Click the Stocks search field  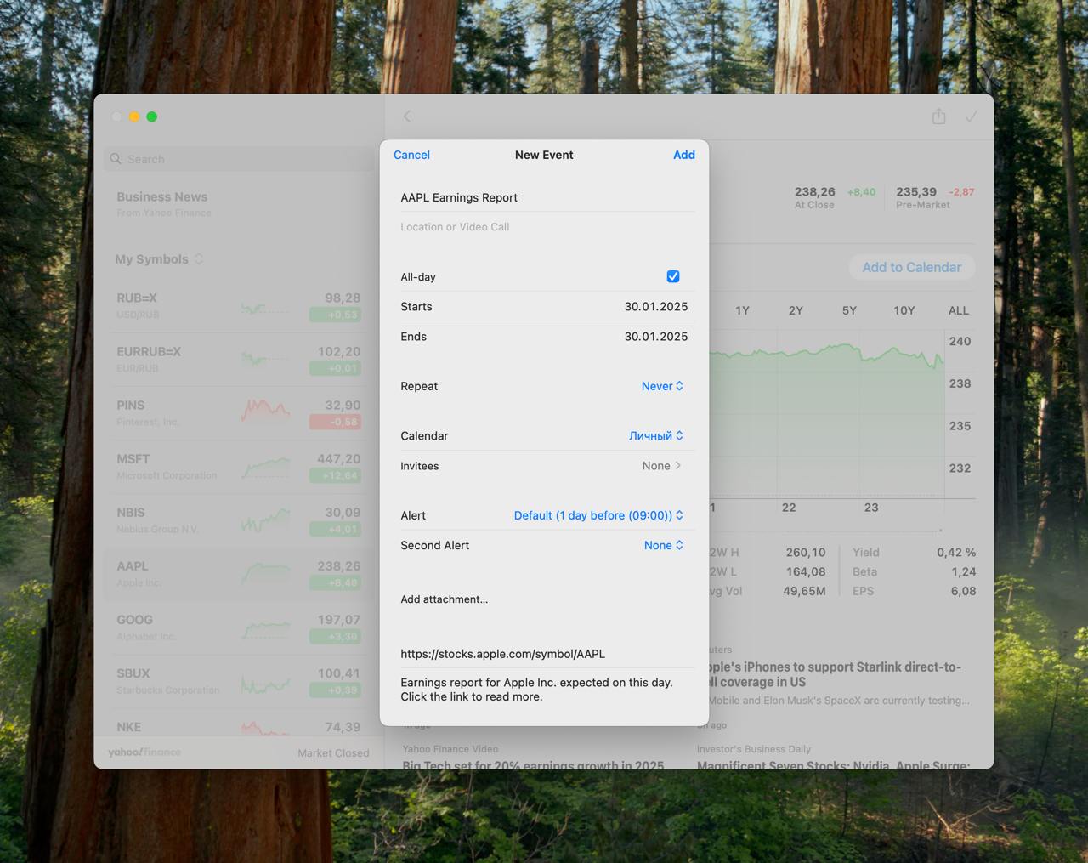pyautogui.click(x=240, y=159)
